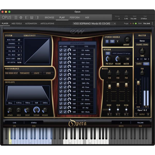Click the Envelope Hold knob
Screen dimensions: 155x155
coord(19,110)
